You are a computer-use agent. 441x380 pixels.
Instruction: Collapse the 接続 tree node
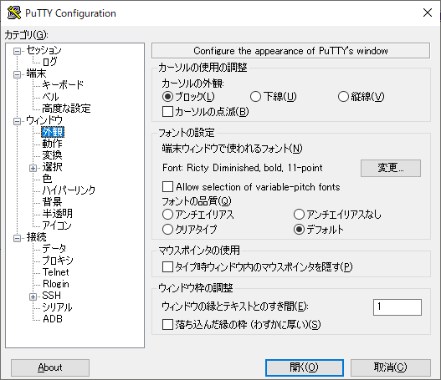[18, 238]
